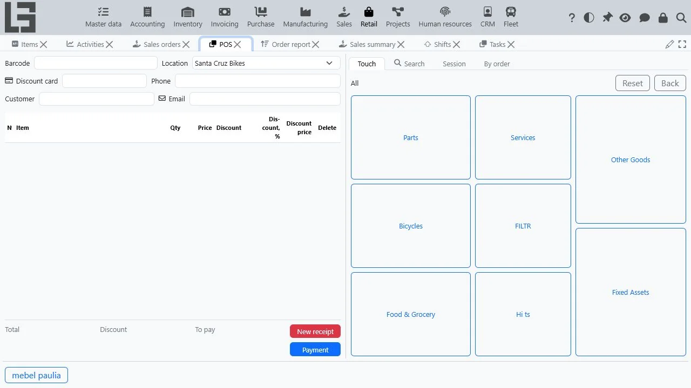Click the lock icon in header

pos(663,18)
